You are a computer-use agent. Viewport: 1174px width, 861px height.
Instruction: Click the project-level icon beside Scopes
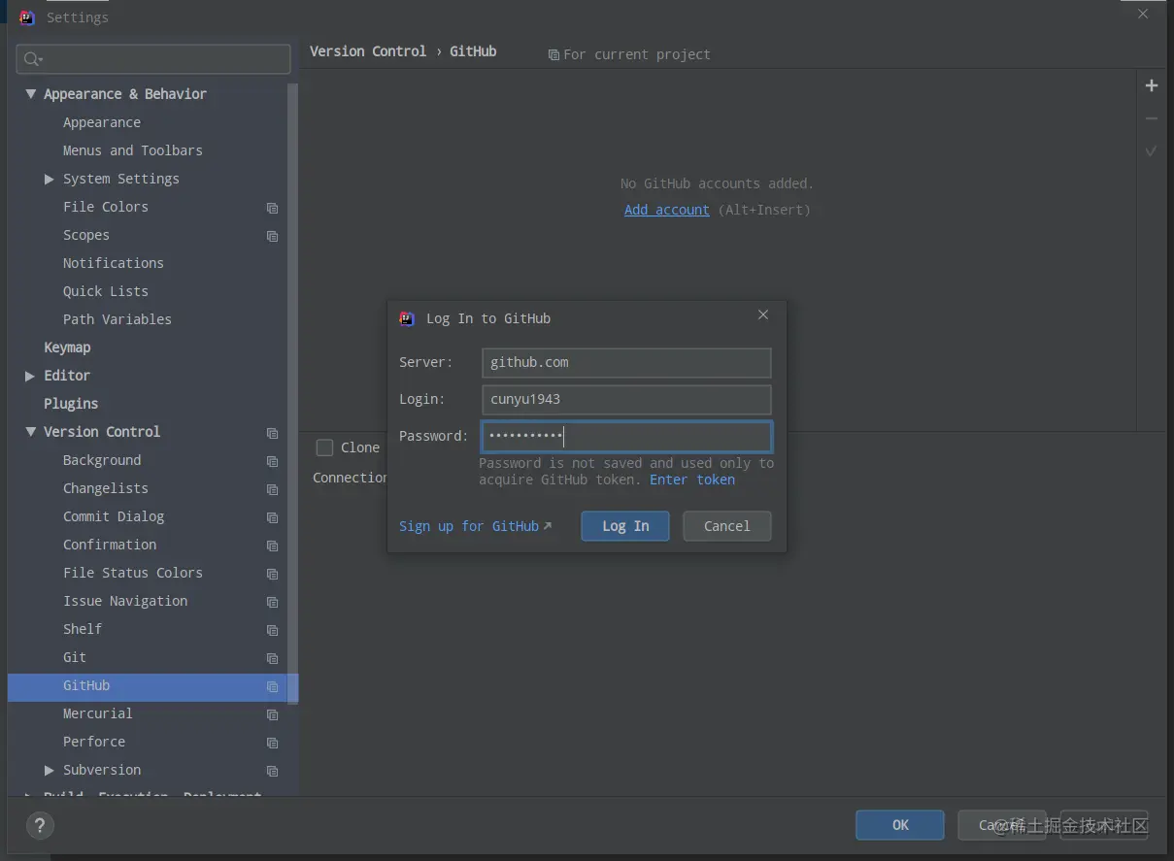pyautogui.click(x=272, y=236)
